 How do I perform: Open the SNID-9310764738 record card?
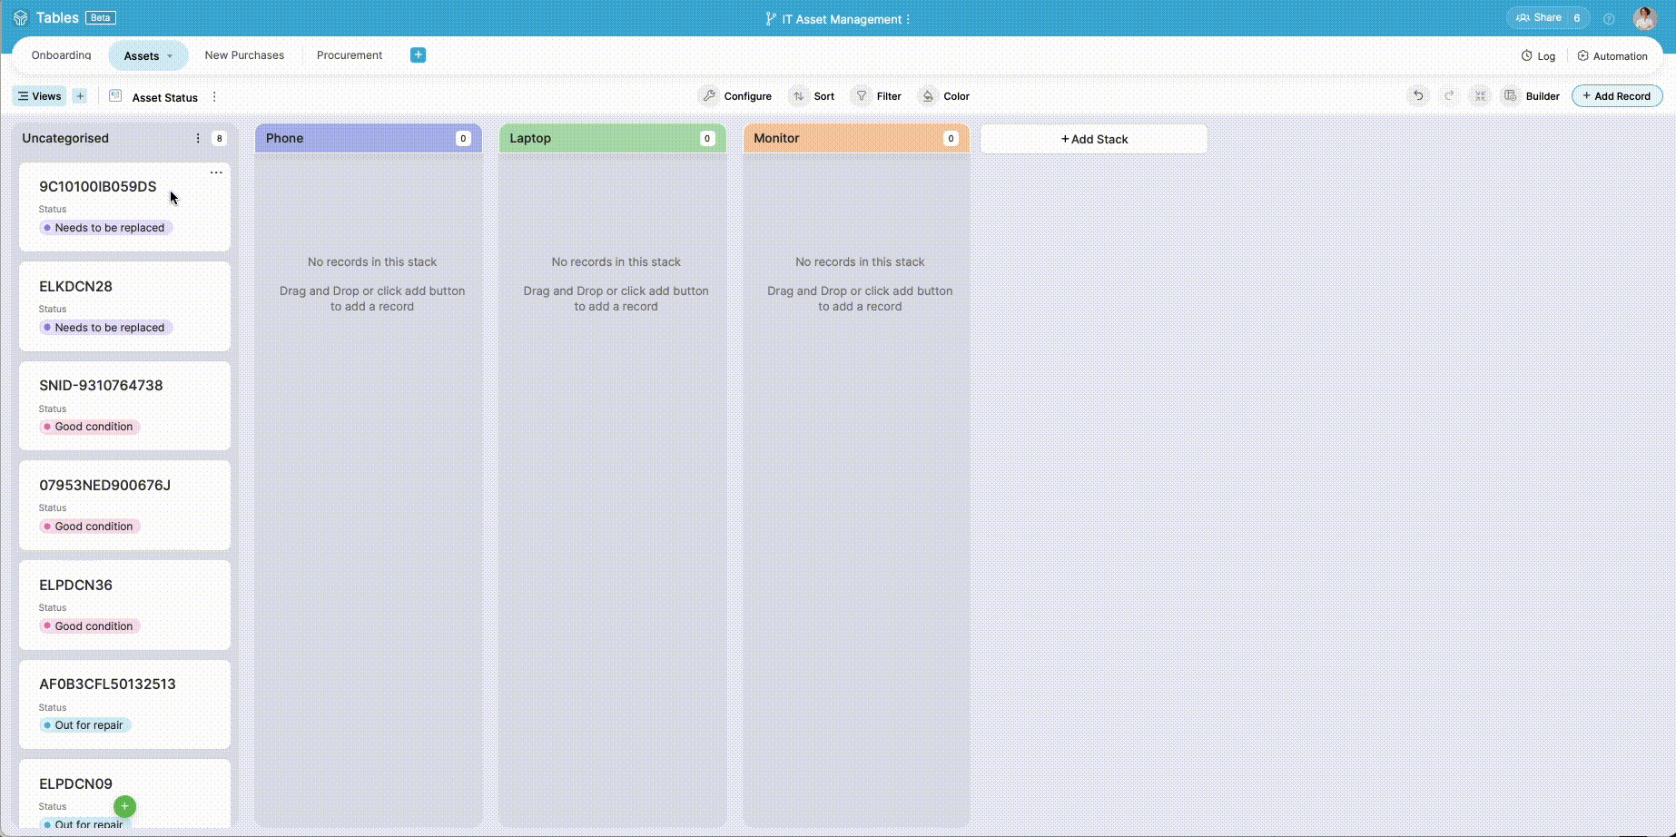point(124,406)
